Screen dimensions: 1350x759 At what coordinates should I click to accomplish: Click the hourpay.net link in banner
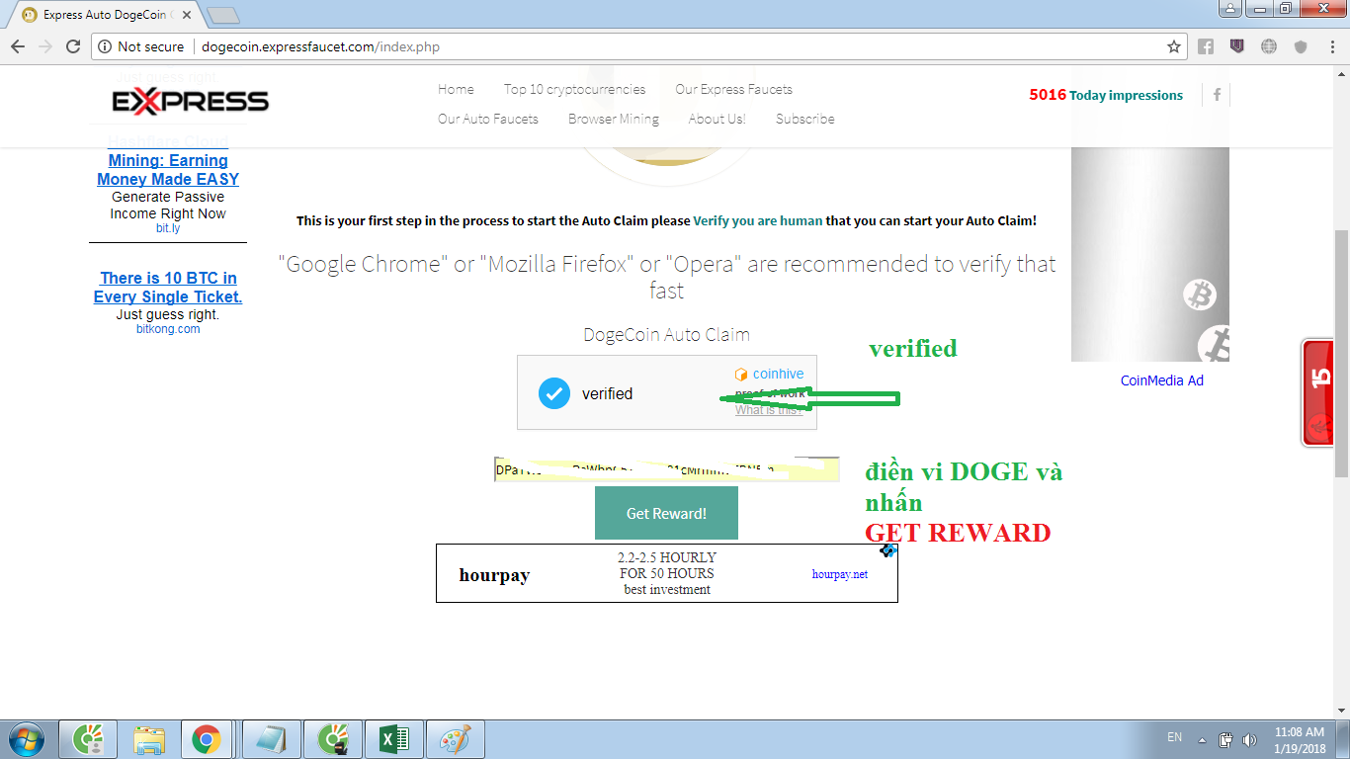tap(840, 574)
